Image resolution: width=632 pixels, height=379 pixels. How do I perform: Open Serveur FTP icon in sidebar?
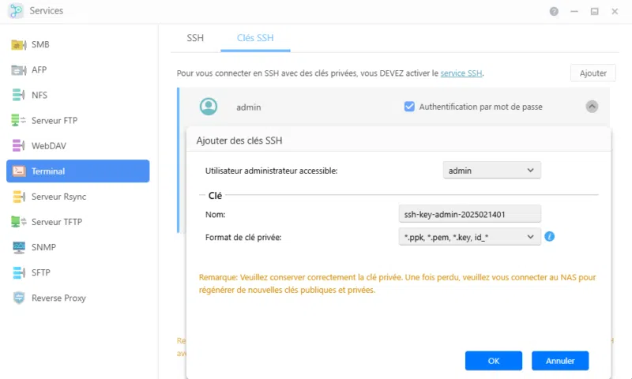[x=19, y=121]
